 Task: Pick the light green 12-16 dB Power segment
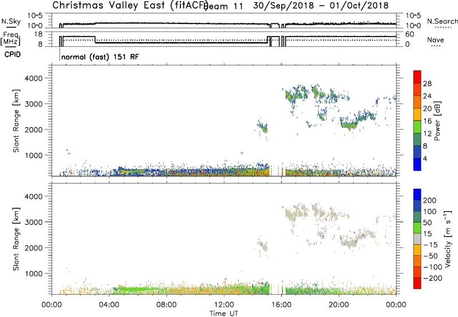[417, 126]
